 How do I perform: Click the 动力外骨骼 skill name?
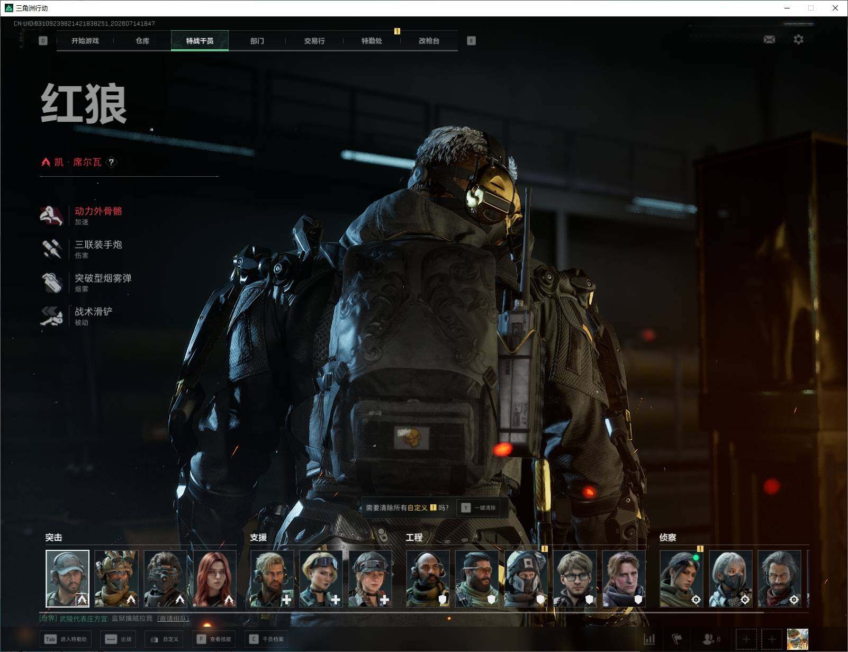(98, 211)
